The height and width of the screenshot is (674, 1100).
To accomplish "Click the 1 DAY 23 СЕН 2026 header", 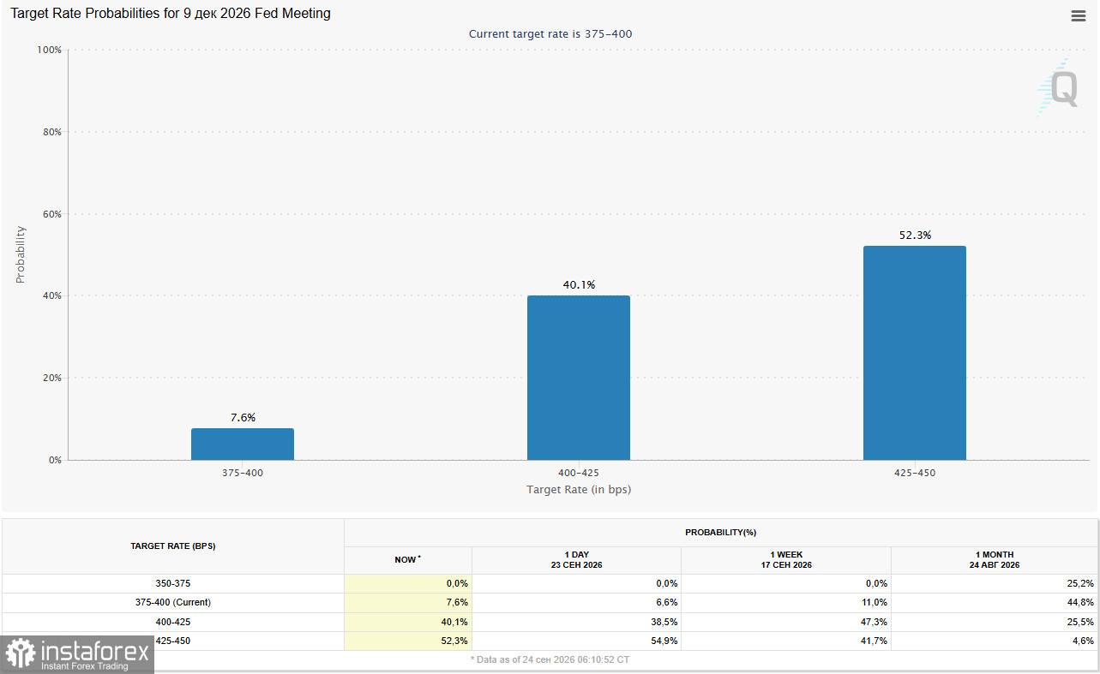I will click(576, 560).
